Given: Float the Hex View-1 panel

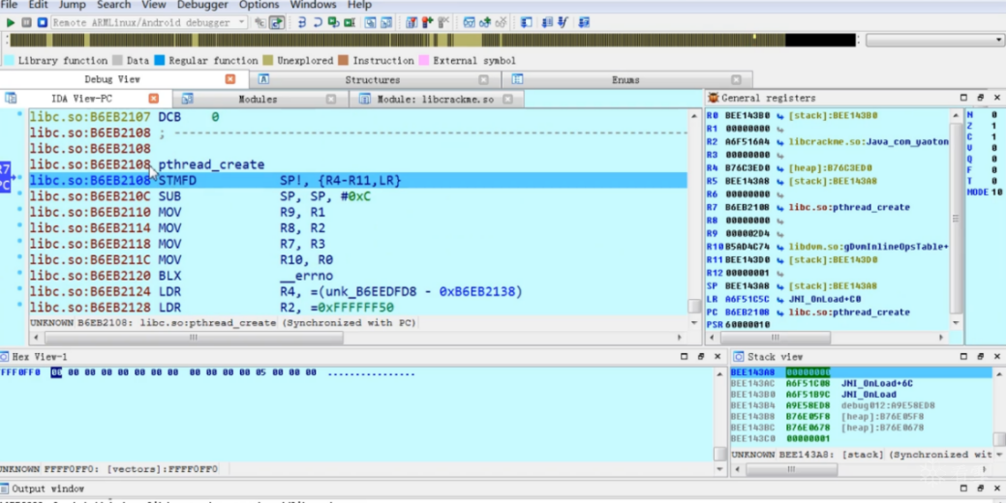Looking at the screenshot, I should point(701,357).
